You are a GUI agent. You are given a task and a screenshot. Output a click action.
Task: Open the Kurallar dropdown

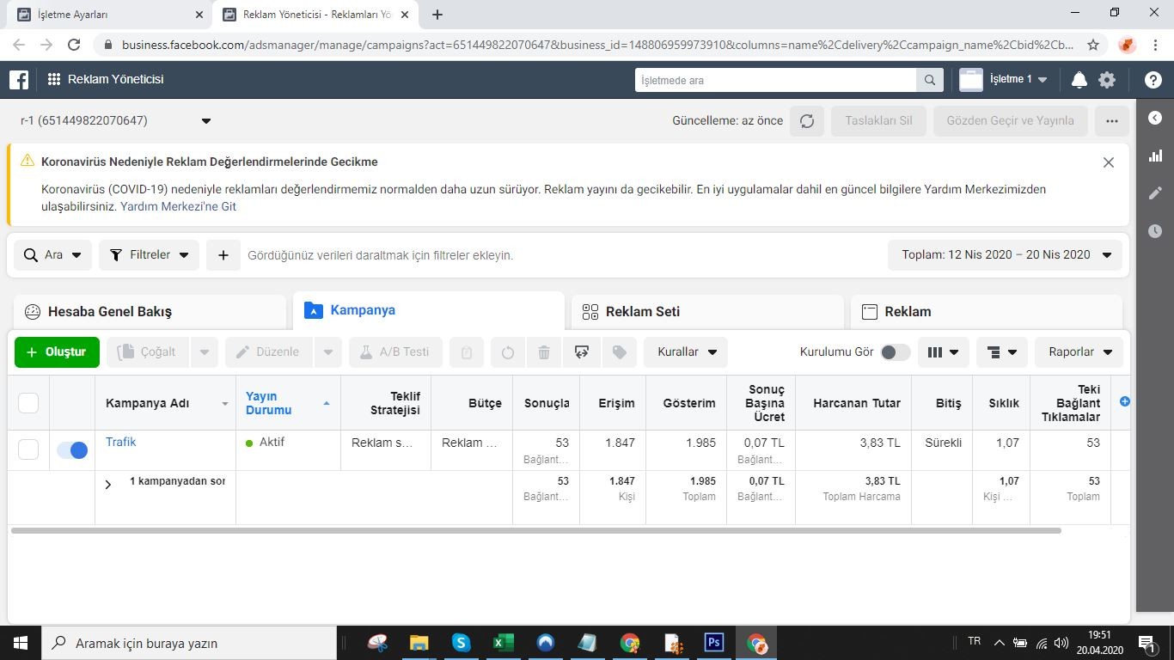(x=686, y=352)
